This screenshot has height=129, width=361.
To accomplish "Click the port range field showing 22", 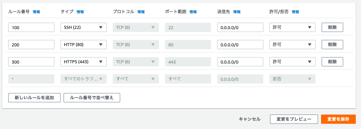I will coord(188,27).
